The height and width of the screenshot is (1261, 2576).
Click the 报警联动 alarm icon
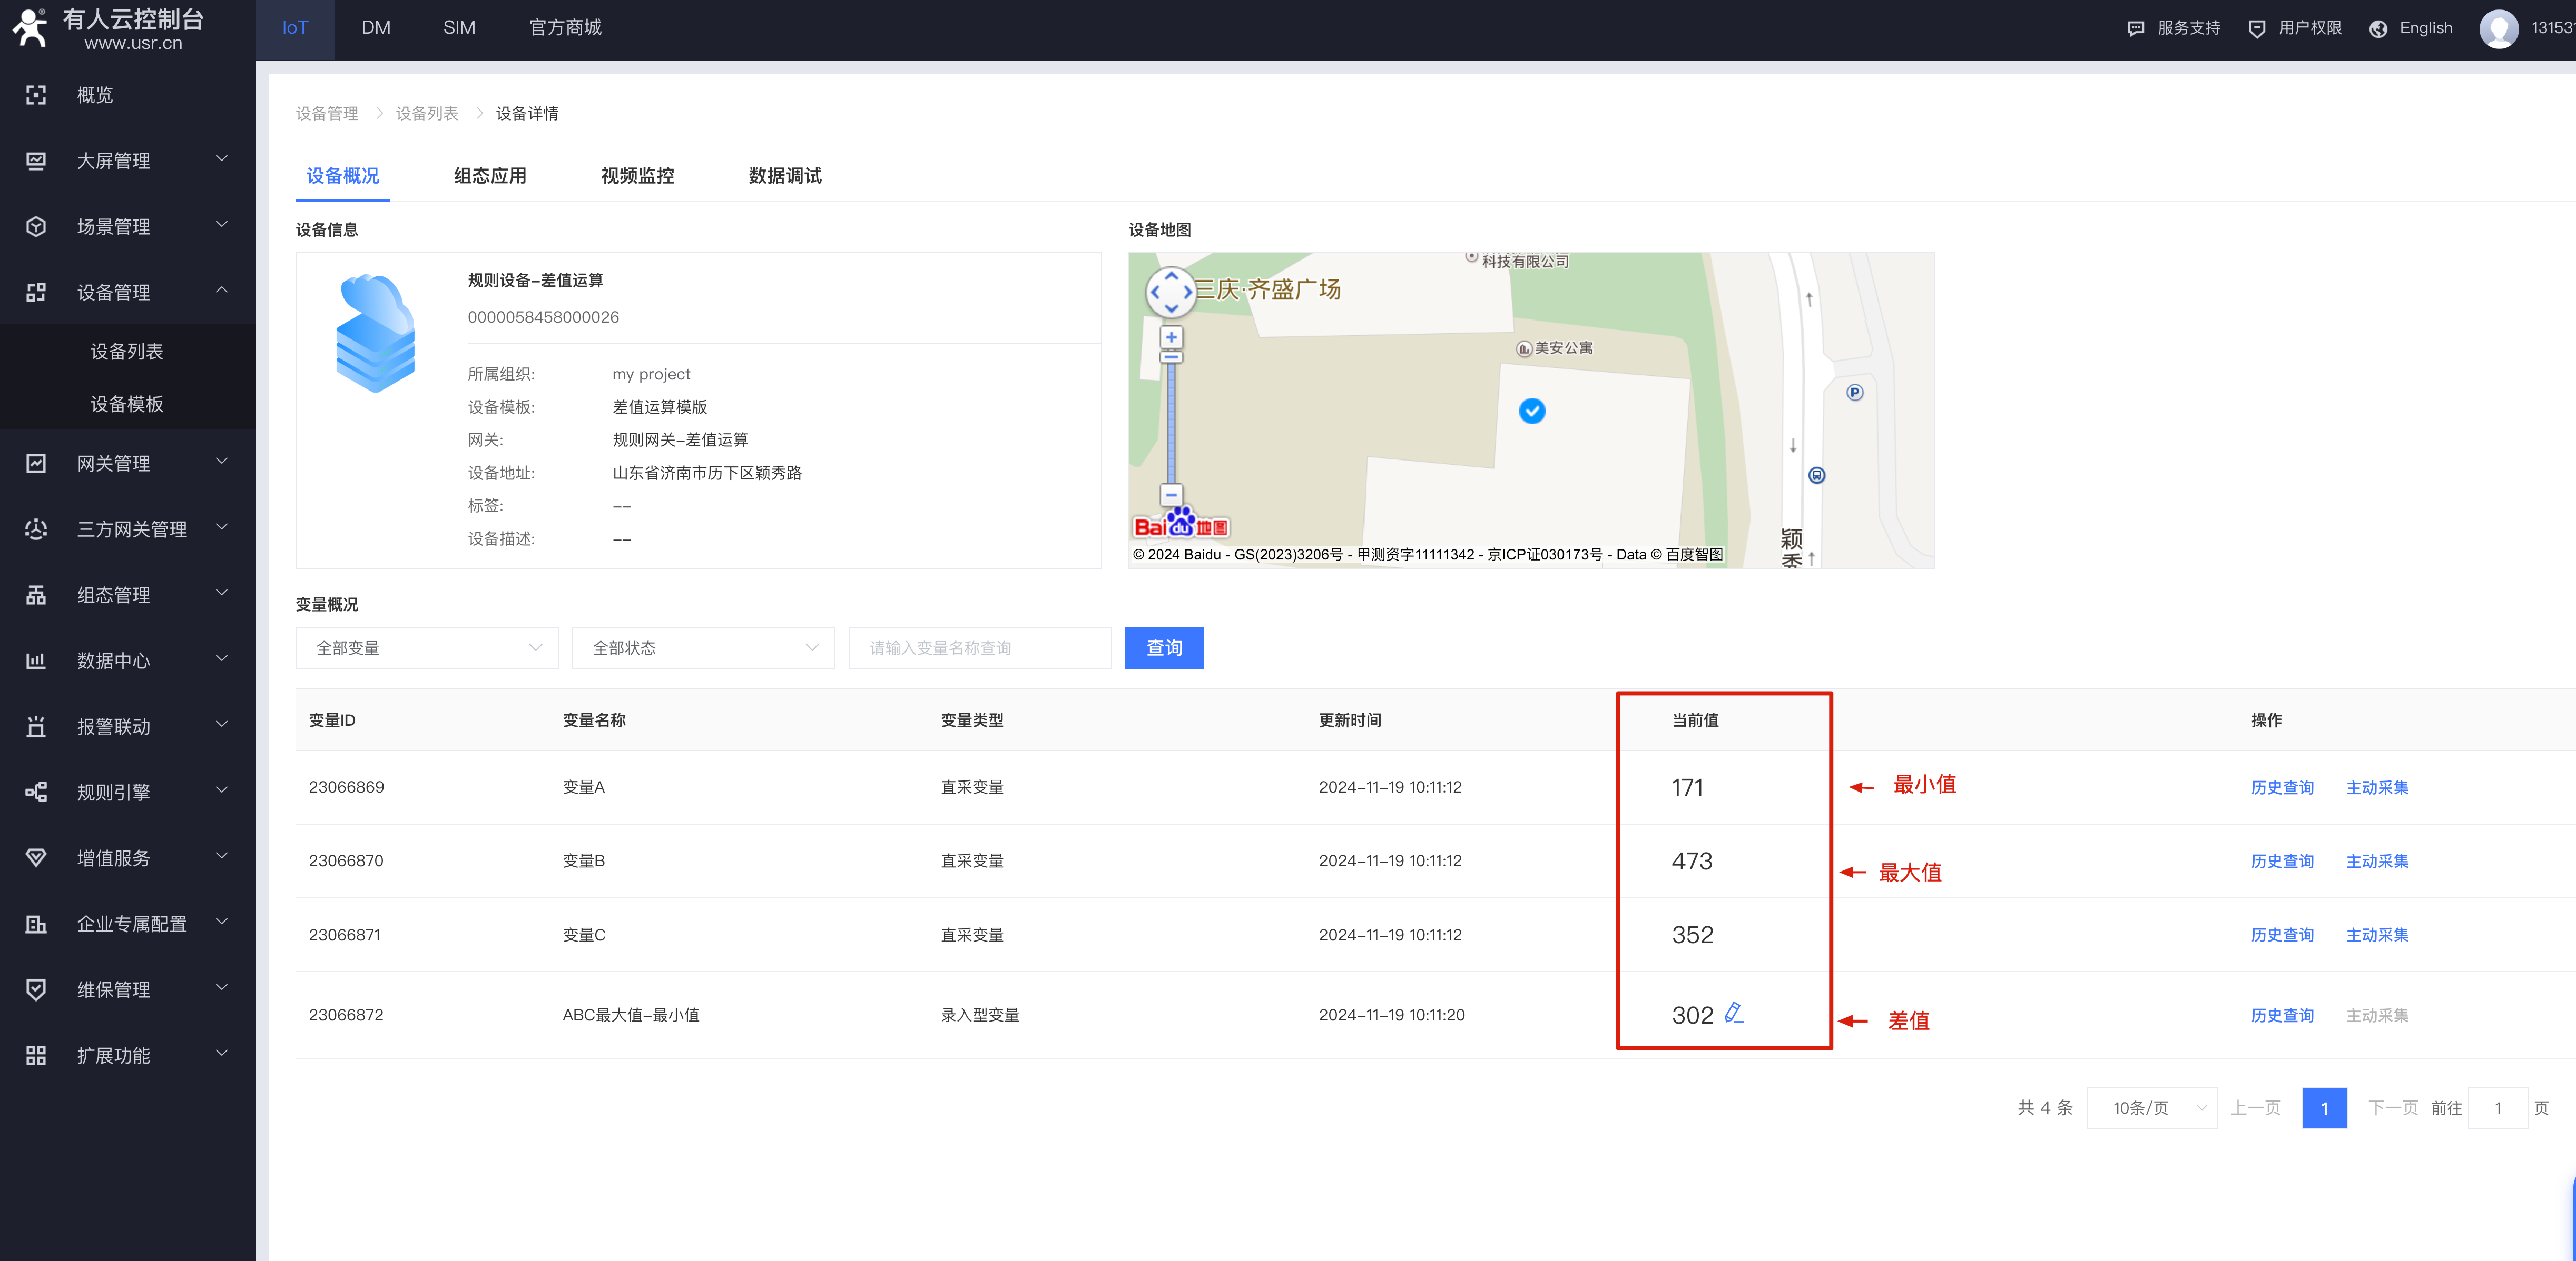tap(36, 726)
